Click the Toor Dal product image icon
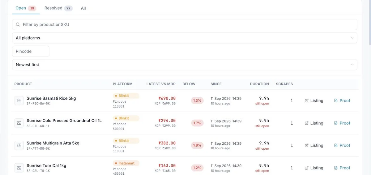371x175 pixels. click(19, 168)
